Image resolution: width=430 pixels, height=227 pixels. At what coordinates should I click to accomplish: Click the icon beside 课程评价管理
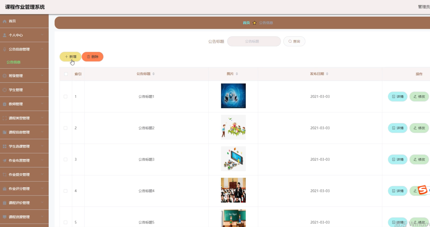(5, 203)
